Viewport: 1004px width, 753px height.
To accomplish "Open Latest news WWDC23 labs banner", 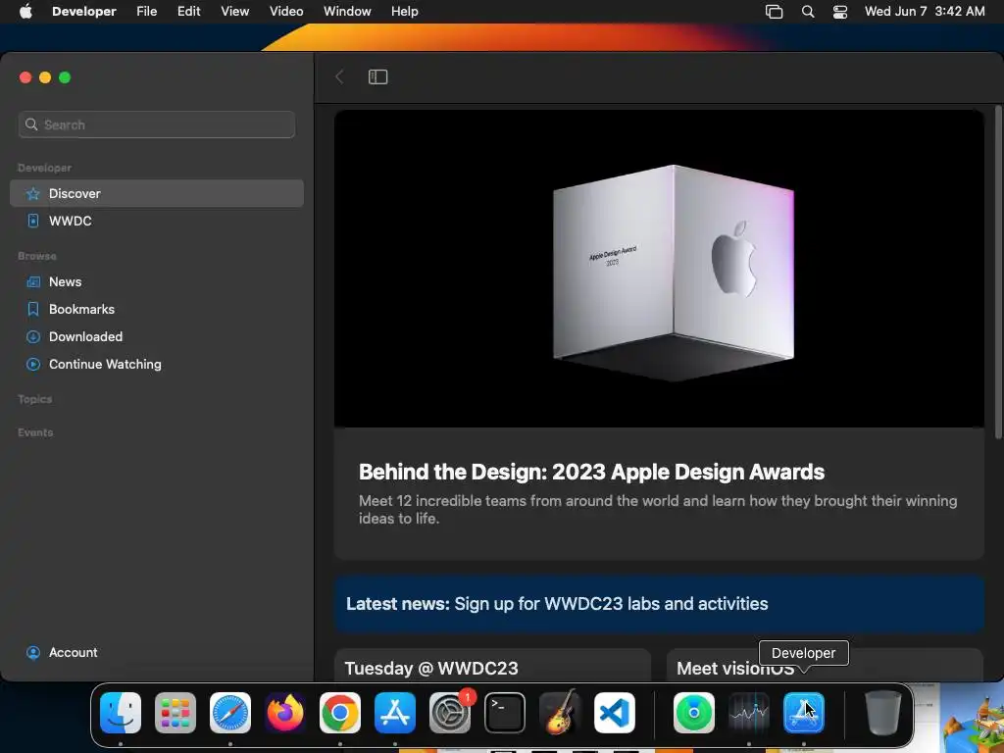I will click(x=659, y=604).
